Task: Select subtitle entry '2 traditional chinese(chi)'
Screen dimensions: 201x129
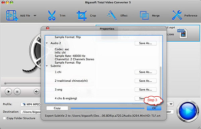Action: pyautogui.click(x=71, y=81)
